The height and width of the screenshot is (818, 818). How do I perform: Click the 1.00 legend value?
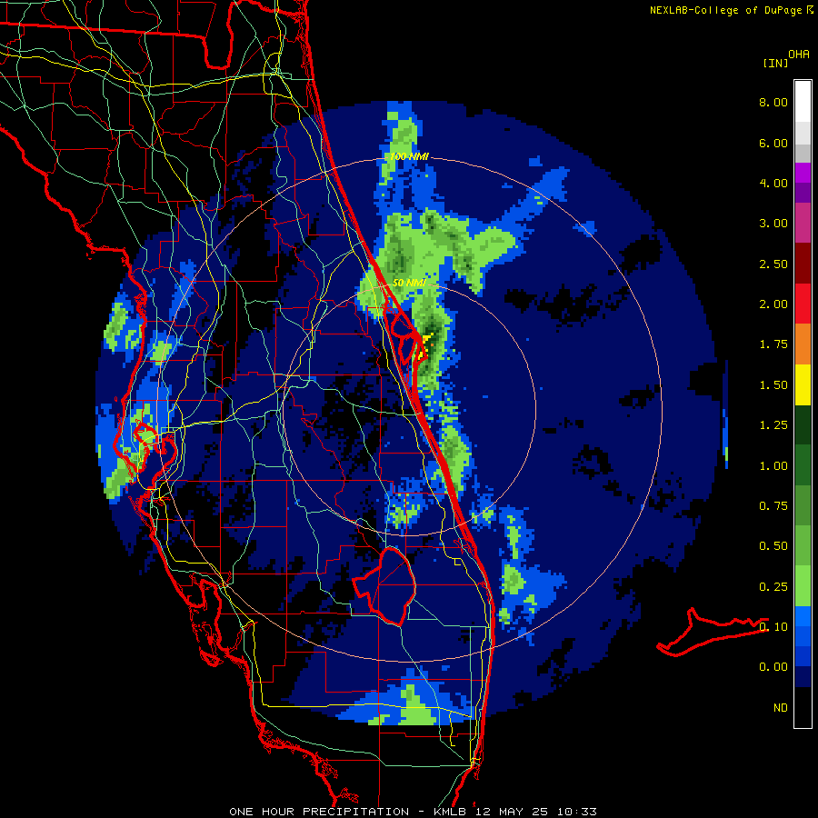(x=773, y=466)
